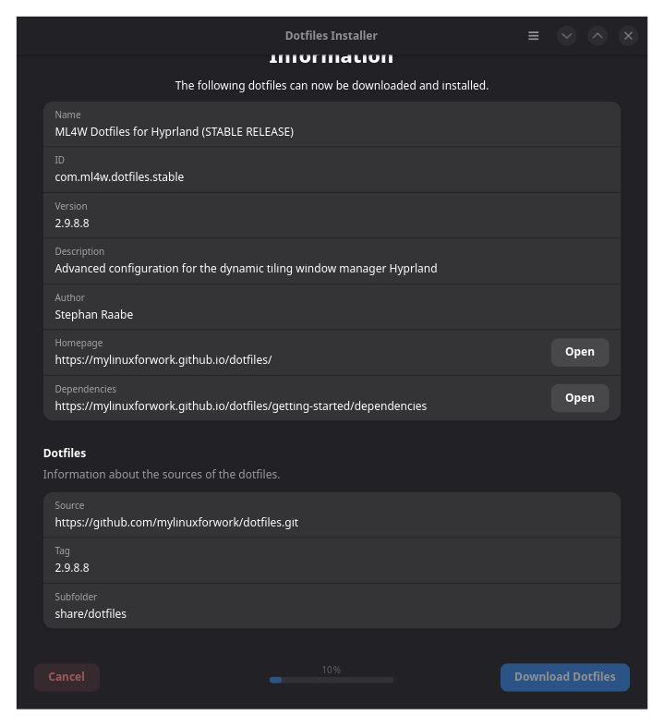Select the Subfolder row share/dotfiles
Viewport: 664px width, 726px height.
332,606
